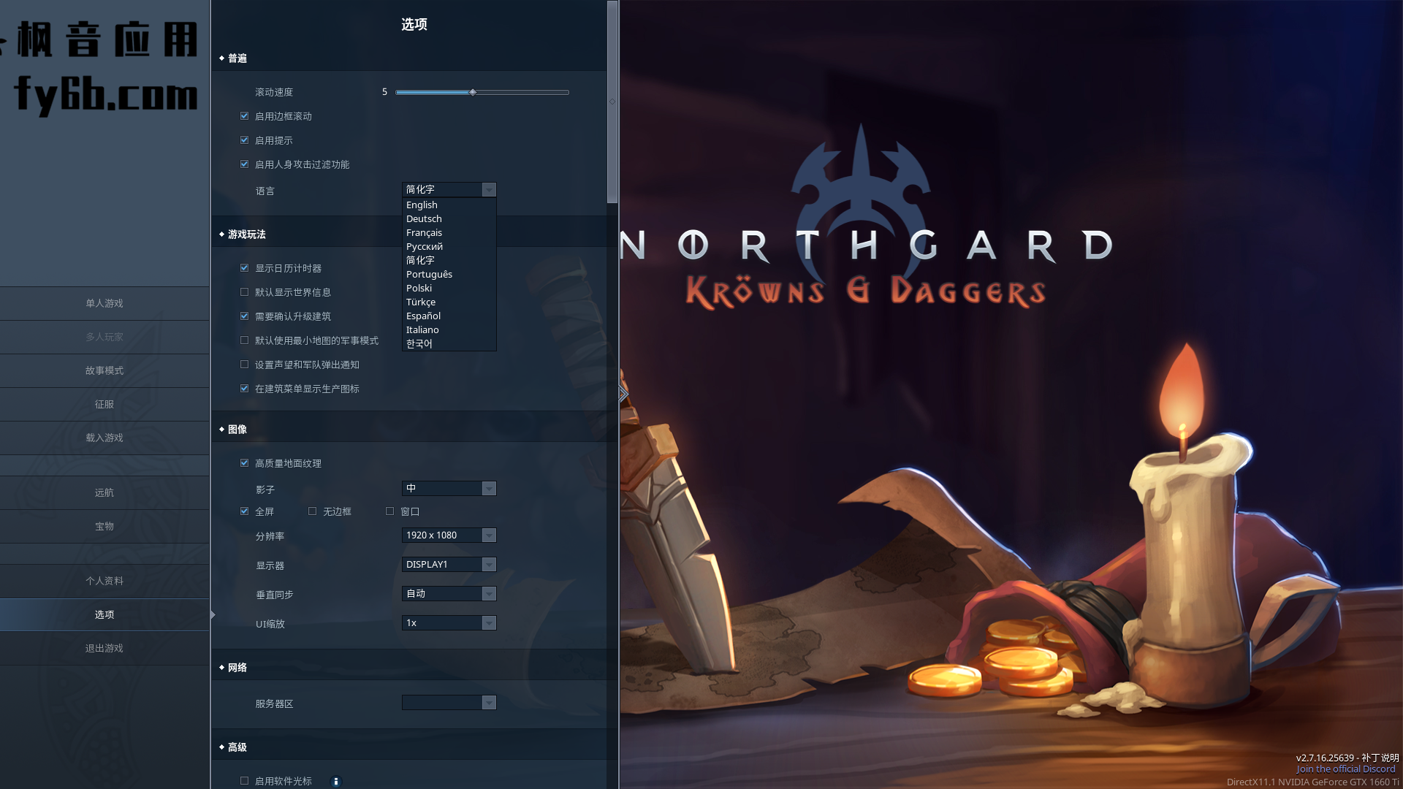Choose Türkçe from language list

(449, 302)
